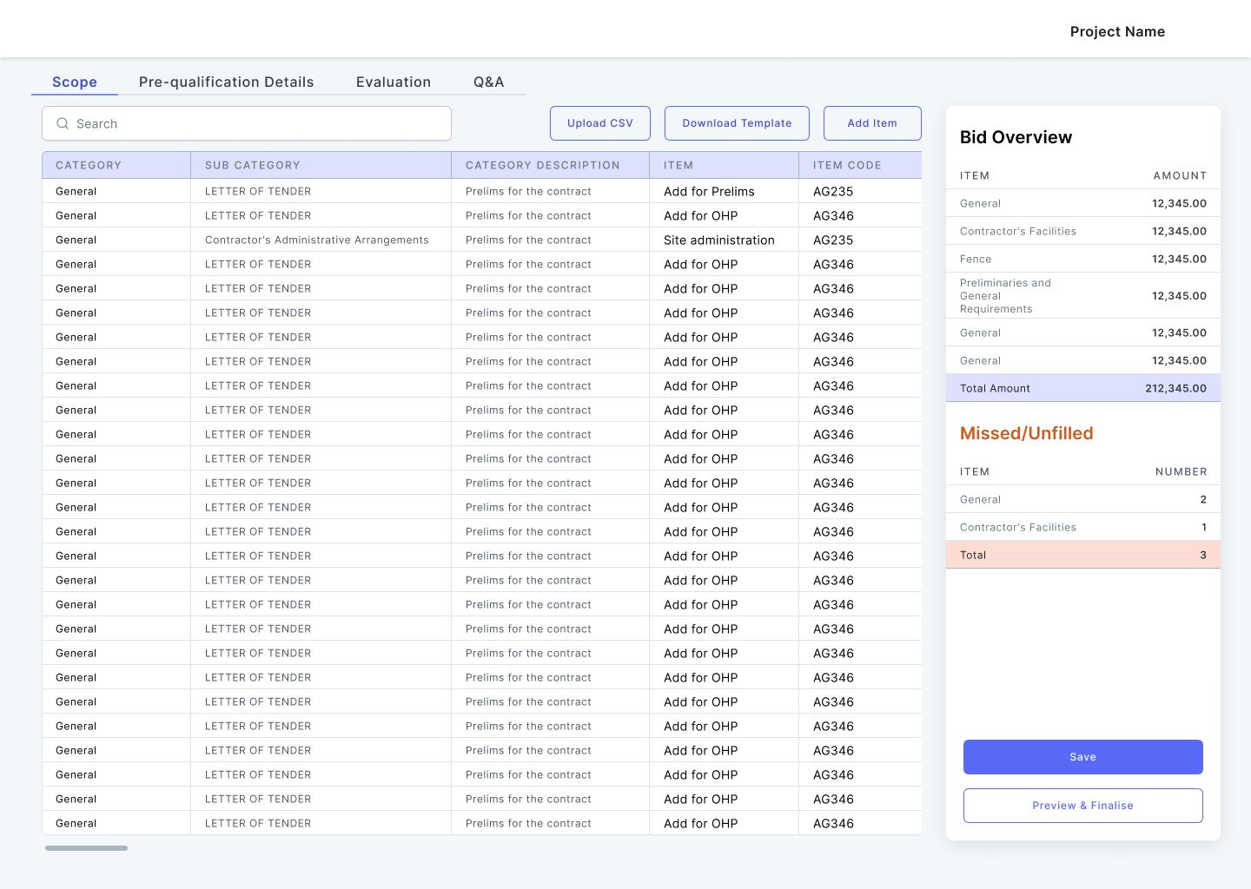Viewport: 1251px width, 889px height.
Task: Switch to the Q&A tab
Action: [488, 82]
